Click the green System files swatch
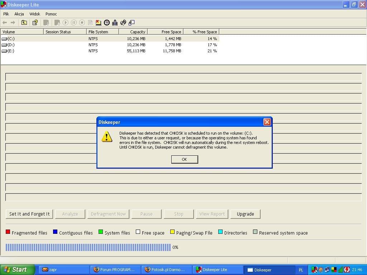The width and height of the screenshot is (367, 275). (x=101, y=232)
